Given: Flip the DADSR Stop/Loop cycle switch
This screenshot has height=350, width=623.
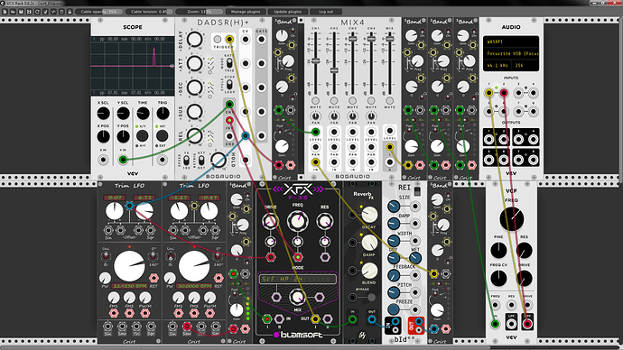Looking at the screenshot, I should [229, 85].
